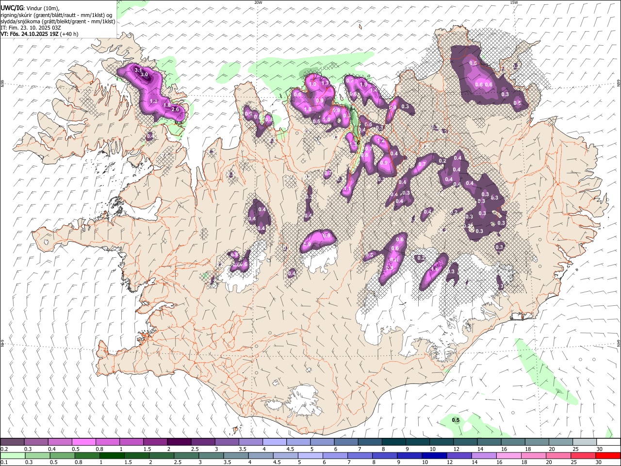621x466 pixels.
Task: Click the snow legend swatch between 25 and 30
Action: 585,442
